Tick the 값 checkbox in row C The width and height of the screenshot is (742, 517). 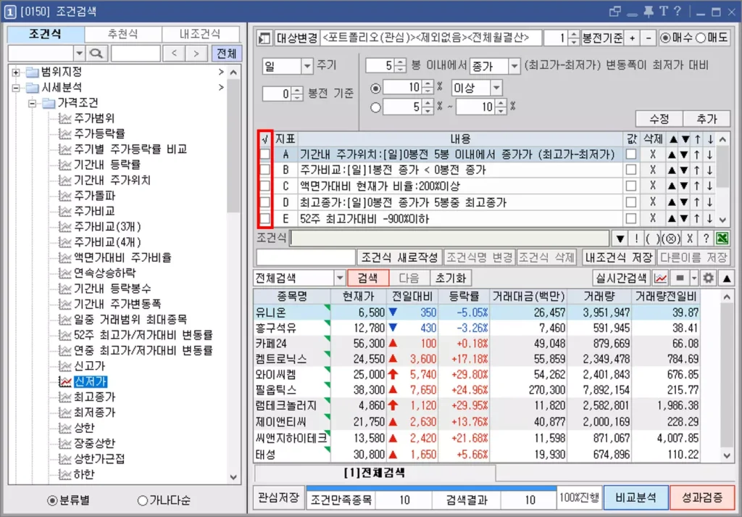click(631, 186)
